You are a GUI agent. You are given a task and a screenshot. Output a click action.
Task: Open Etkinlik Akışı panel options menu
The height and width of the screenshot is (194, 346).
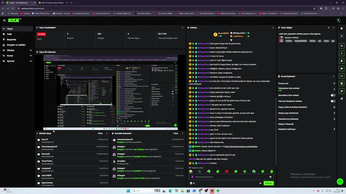point(107,133)
